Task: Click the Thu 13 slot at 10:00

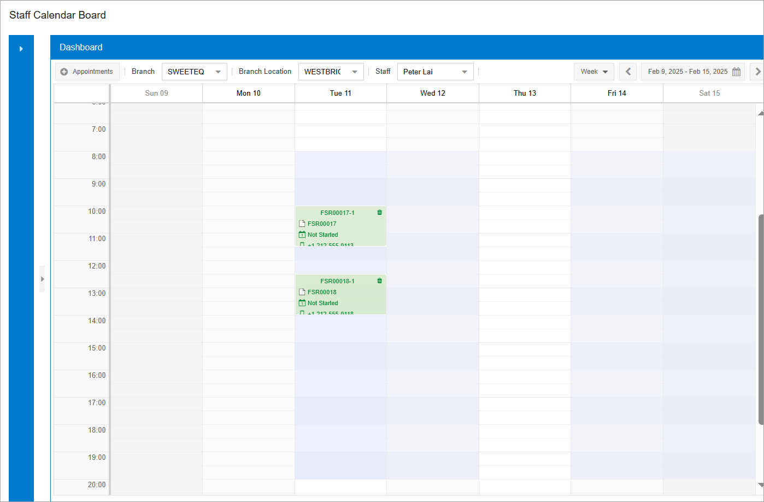Action: point(525,213)
